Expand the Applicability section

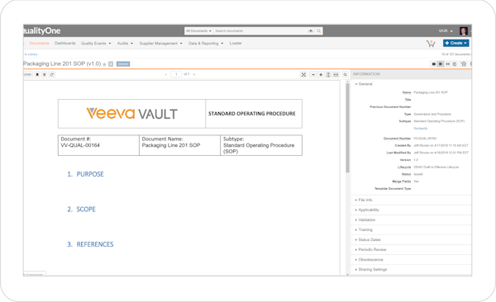tap(367, 210)
